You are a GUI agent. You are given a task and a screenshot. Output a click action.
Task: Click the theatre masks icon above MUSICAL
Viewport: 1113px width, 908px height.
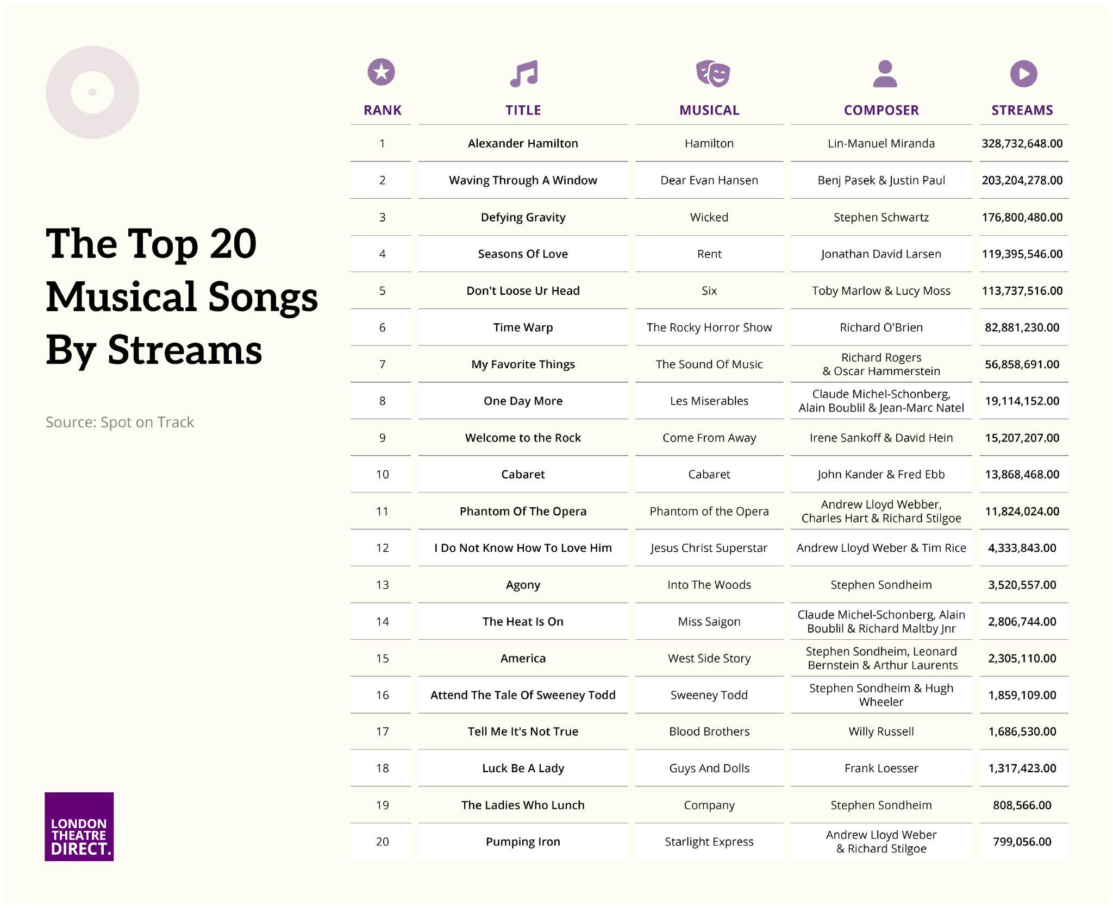point(713,73)
